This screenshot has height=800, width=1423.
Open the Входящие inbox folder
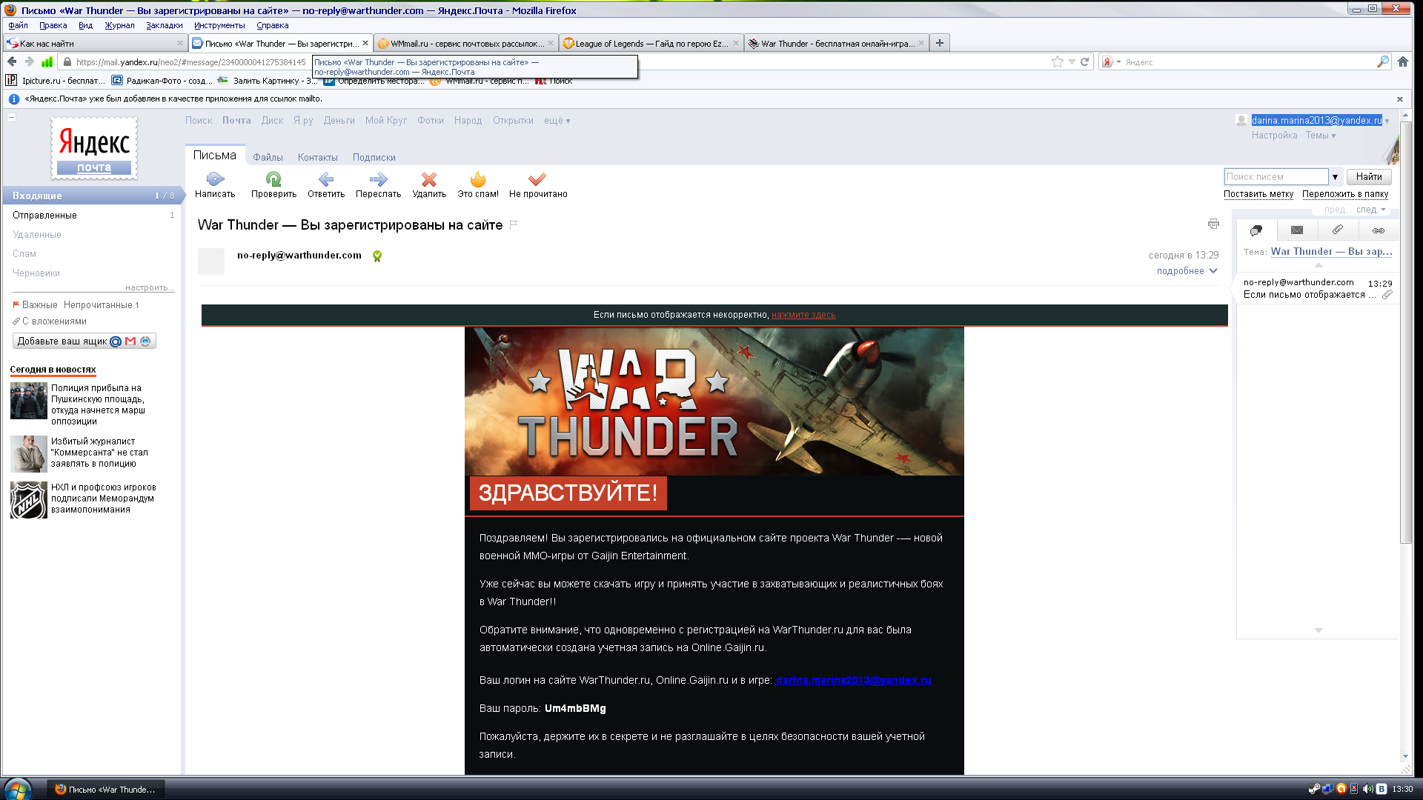click(x=92, y=196)
